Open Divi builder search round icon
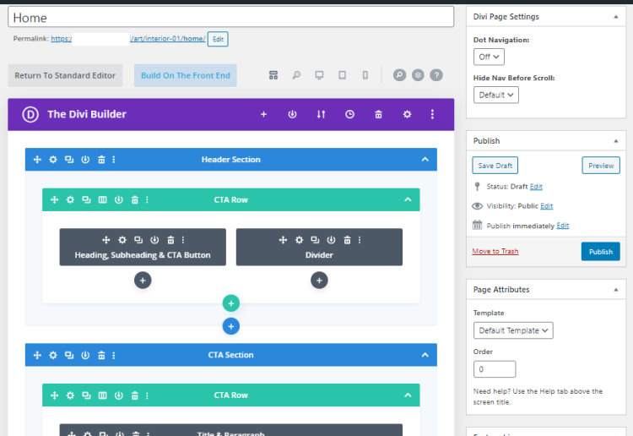This screenshot has height=436, width=633. tap(399, 75)
